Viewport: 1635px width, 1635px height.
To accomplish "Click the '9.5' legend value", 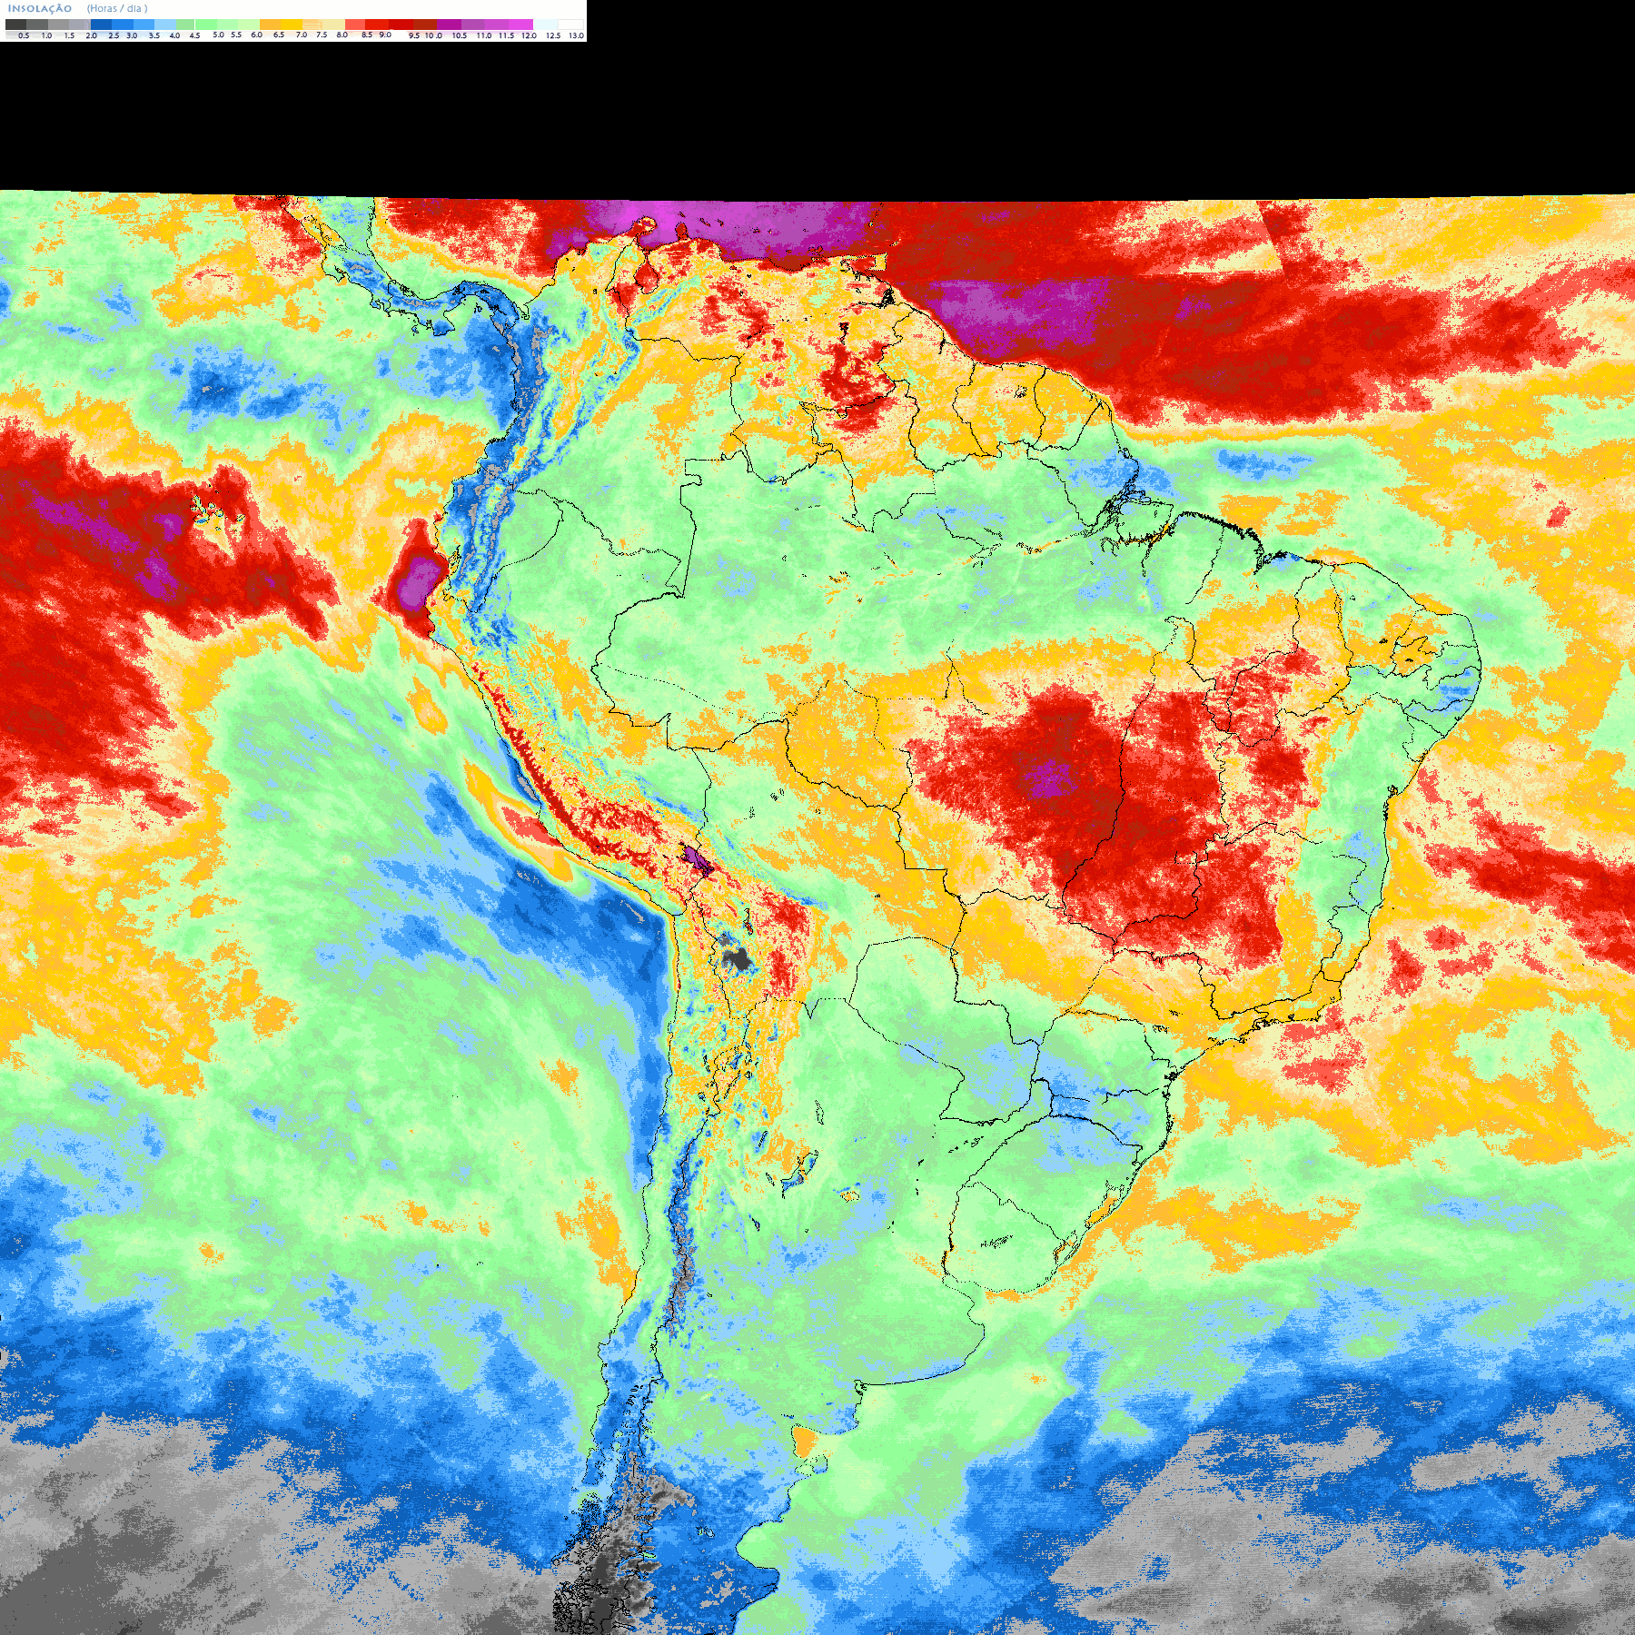I will [414, 35].
